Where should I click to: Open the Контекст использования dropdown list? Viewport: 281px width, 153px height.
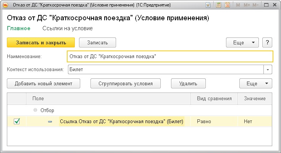[269, 70]
